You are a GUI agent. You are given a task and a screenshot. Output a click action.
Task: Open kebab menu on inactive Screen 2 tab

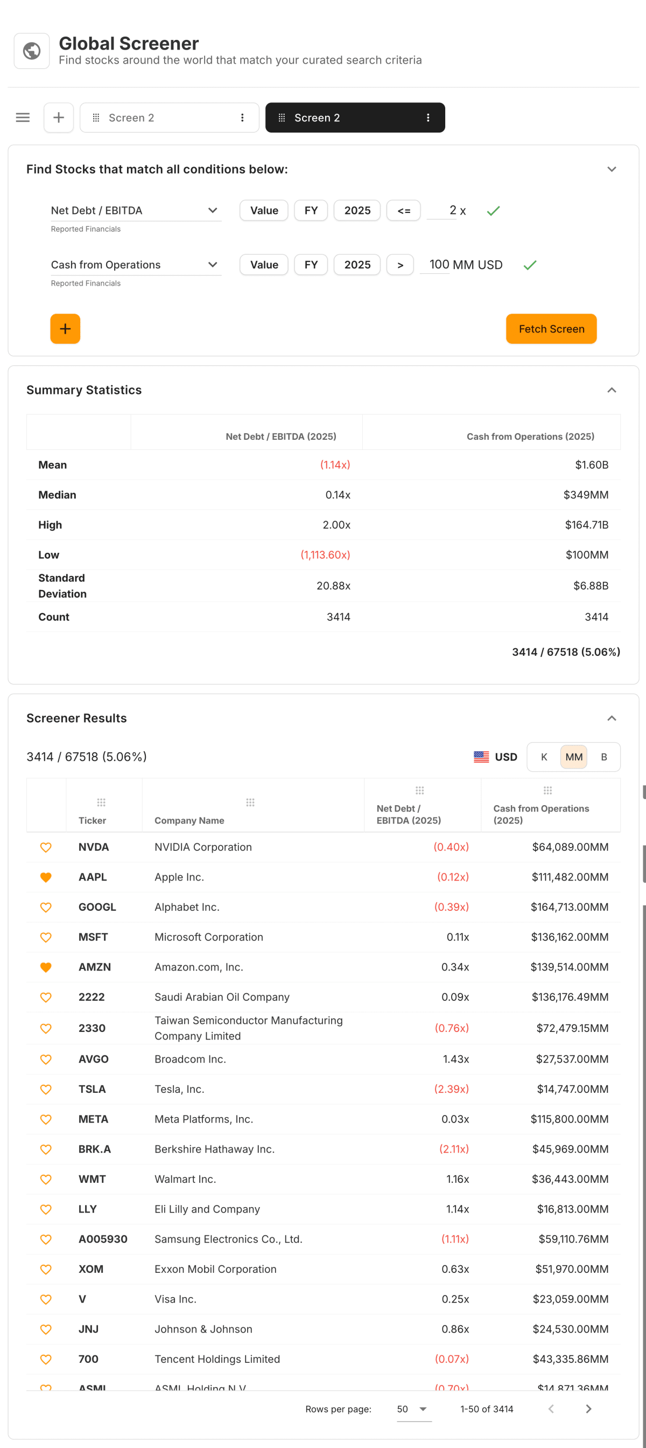242,117
